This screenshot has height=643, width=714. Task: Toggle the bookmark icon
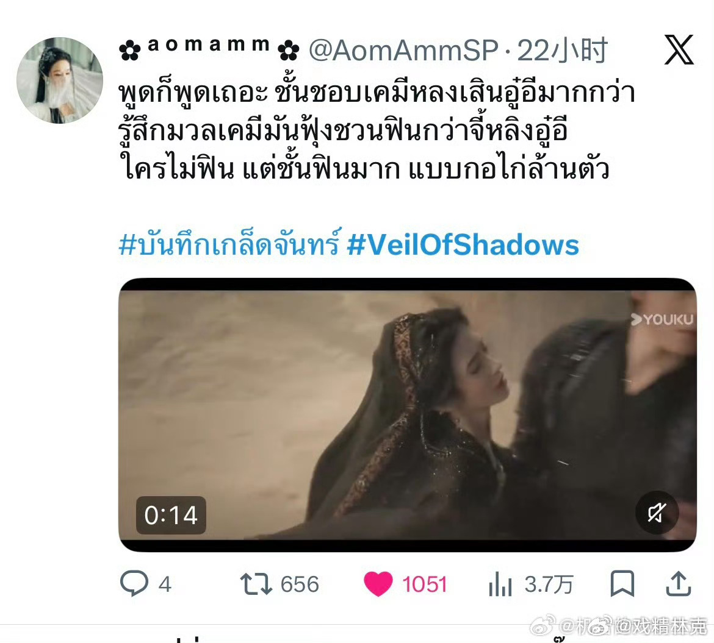click(622, 583)
